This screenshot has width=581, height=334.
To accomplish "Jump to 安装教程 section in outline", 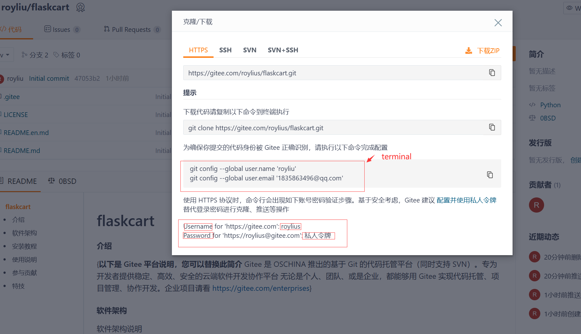I will point(24,246).
